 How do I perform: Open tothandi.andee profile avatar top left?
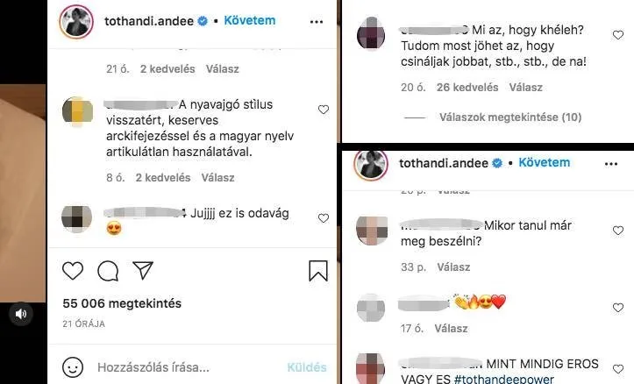point(76,22)
